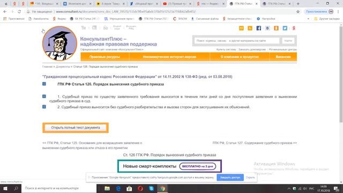343x193 pixels.
Task: Click 'Закрыть доступ' in Hangouts bar
Action: (x=230, y=177)
